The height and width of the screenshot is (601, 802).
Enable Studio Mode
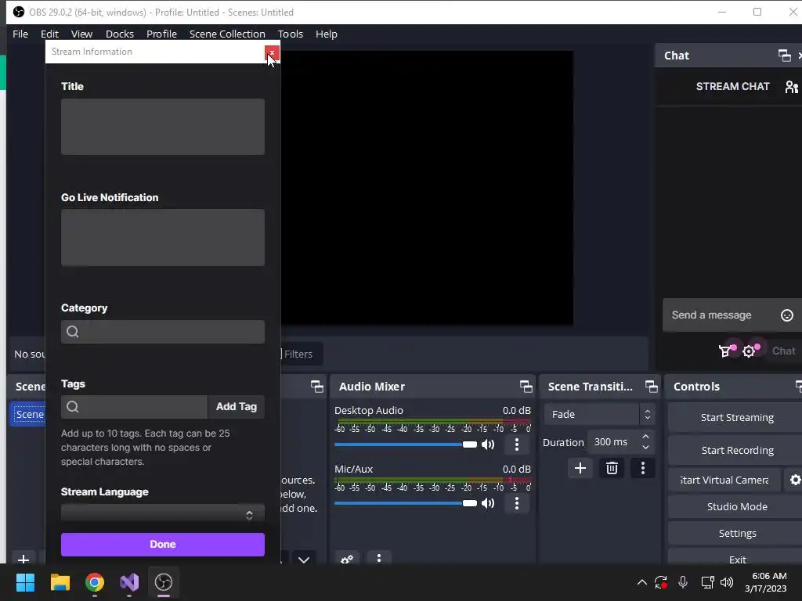[736, 506]
